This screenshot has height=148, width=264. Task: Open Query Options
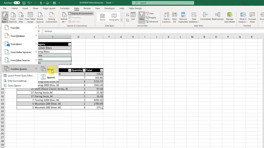click(20, 86)
